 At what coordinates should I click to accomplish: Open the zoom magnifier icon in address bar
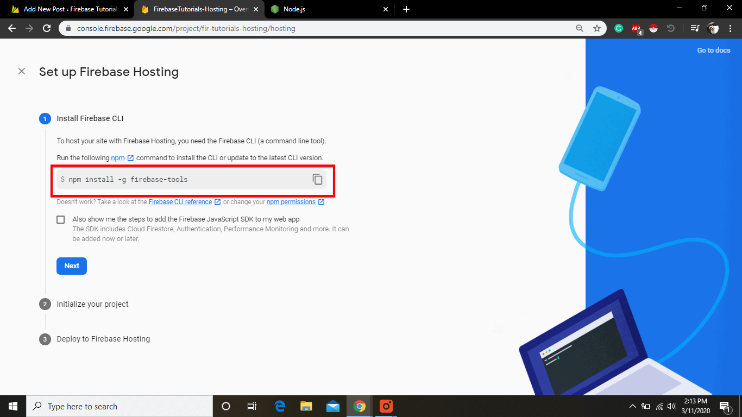tap(580, 28)
